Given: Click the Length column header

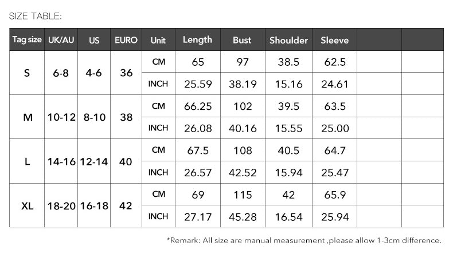Looking at the screenshot, I should click(197, 40).
